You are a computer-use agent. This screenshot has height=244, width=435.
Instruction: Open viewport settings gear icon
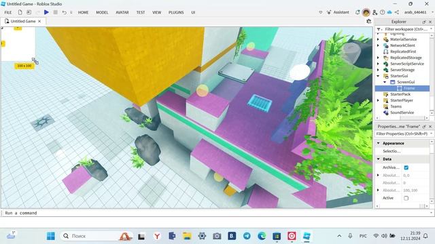368,21
